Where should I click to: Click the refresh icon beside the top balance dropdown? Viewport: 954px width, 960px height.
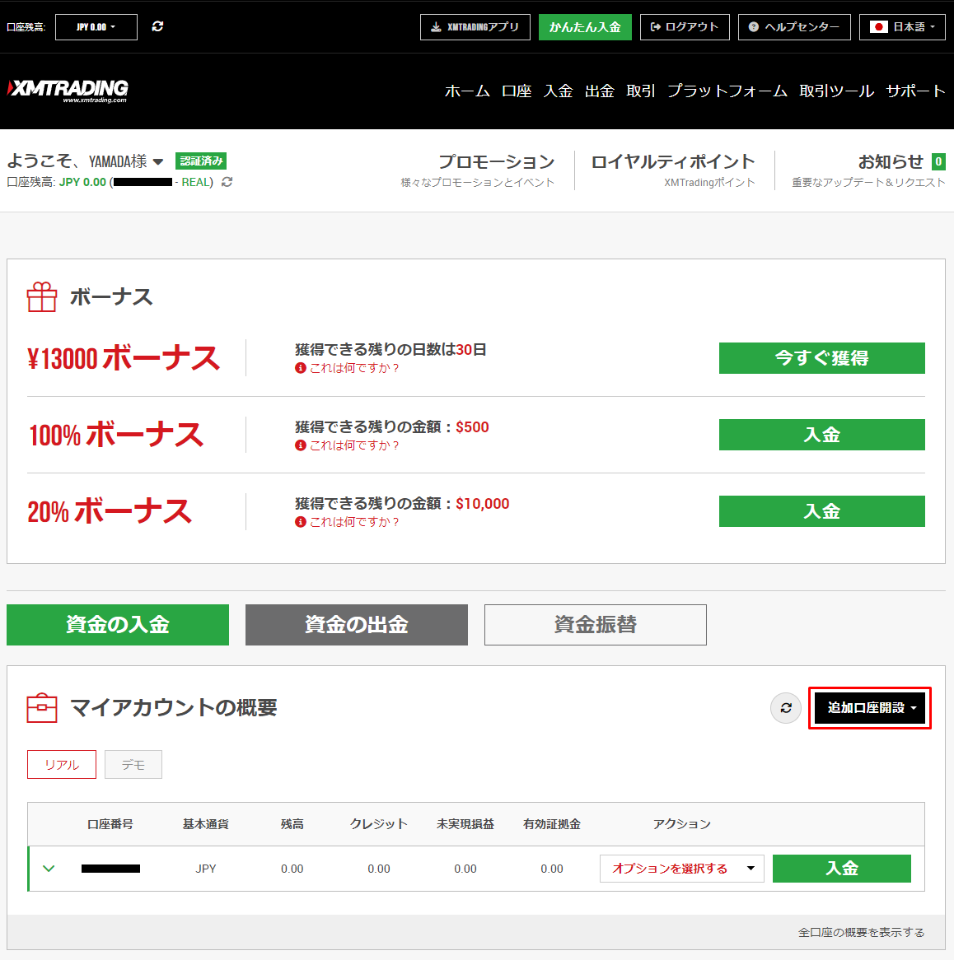point(157,26)
